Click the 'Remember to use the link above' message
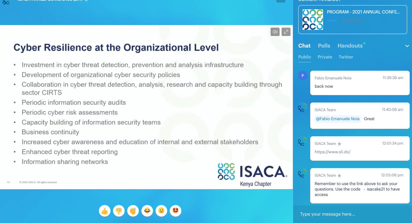This screenshot has height=223, width=412. click(x=357, y=189)
